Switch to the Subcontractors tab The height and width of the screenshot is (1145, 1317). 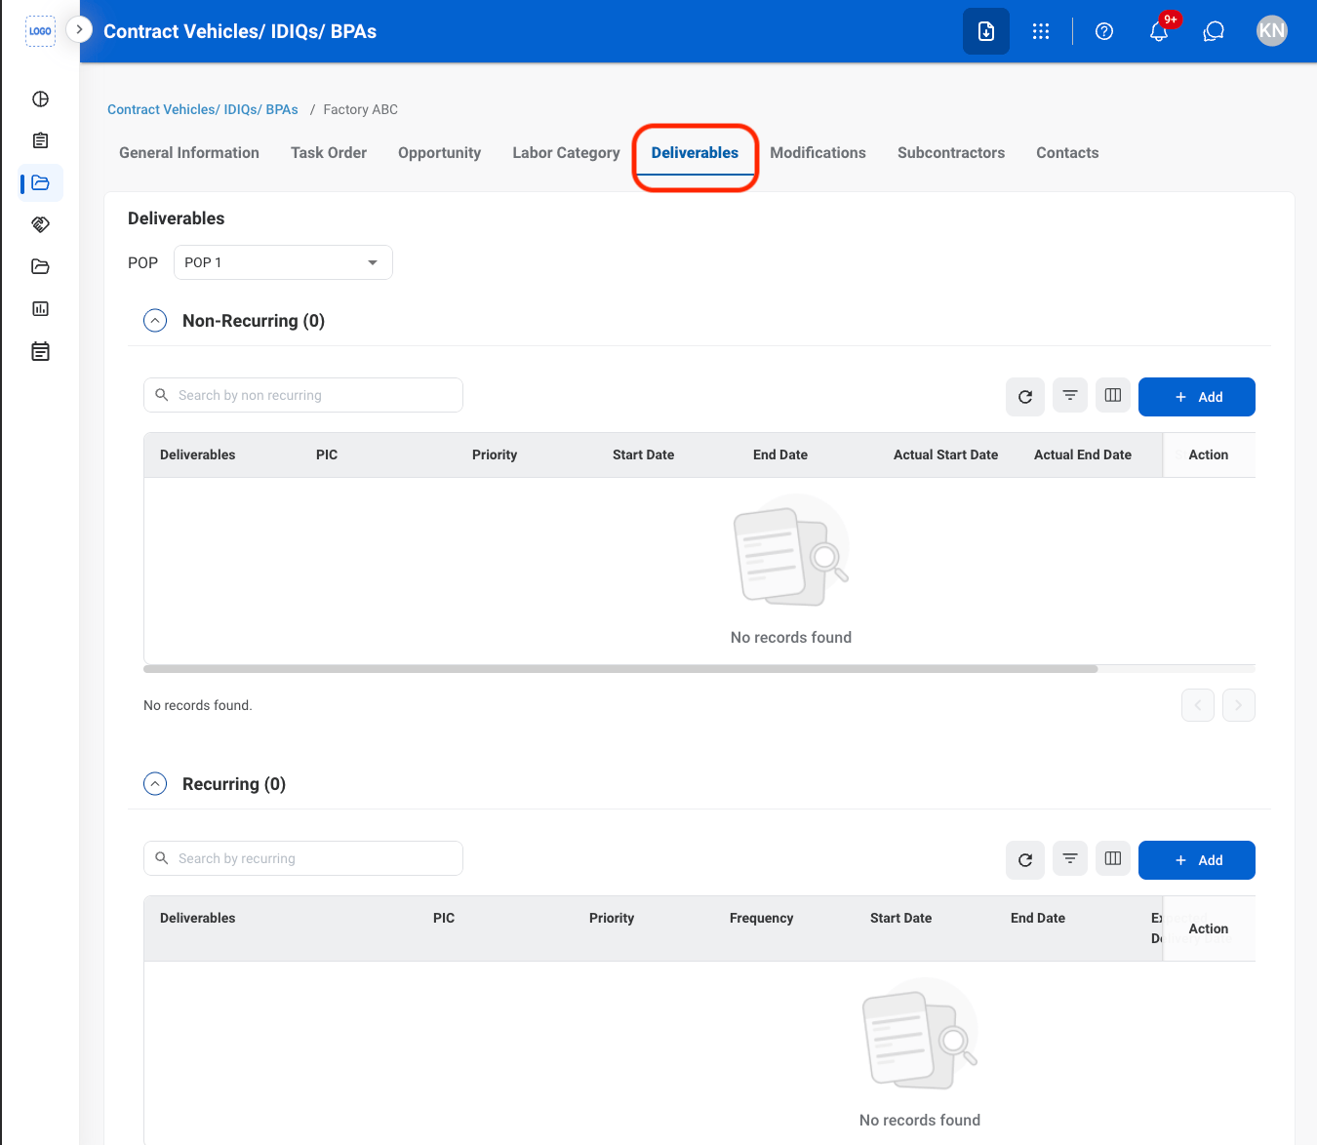[x=951, y=153]
